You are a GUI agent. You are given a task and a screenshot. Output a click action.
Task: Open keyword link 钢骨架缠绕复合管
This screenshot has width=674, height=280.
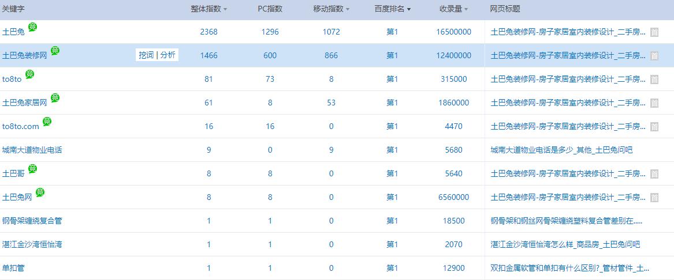pyautogui.click(x=32, y=221)
